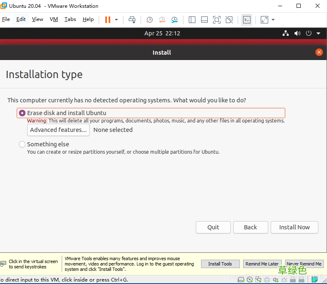Click the message log note icon

(x=315, y=279)
